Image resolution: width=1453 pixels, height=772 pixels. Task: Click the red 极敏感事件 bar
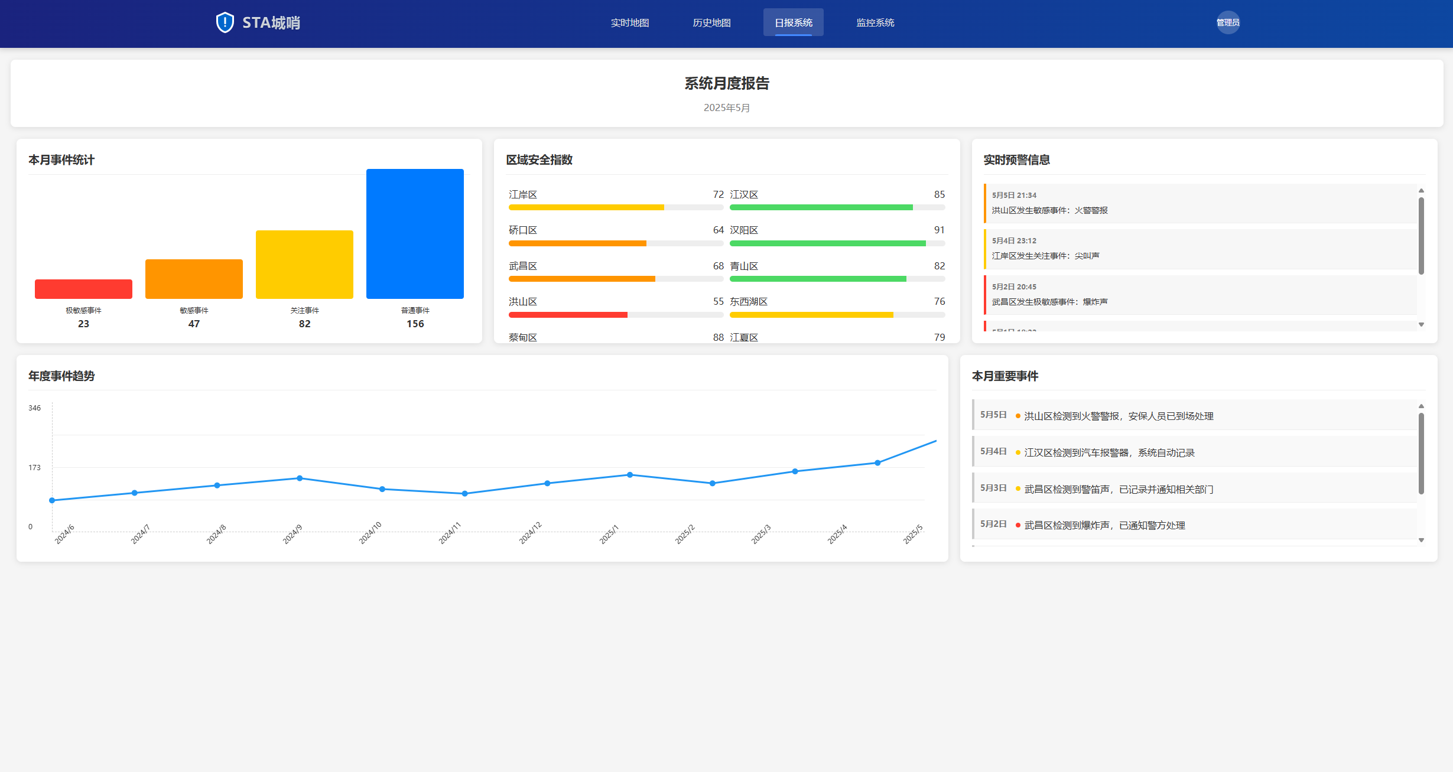(x=83, y=289)
